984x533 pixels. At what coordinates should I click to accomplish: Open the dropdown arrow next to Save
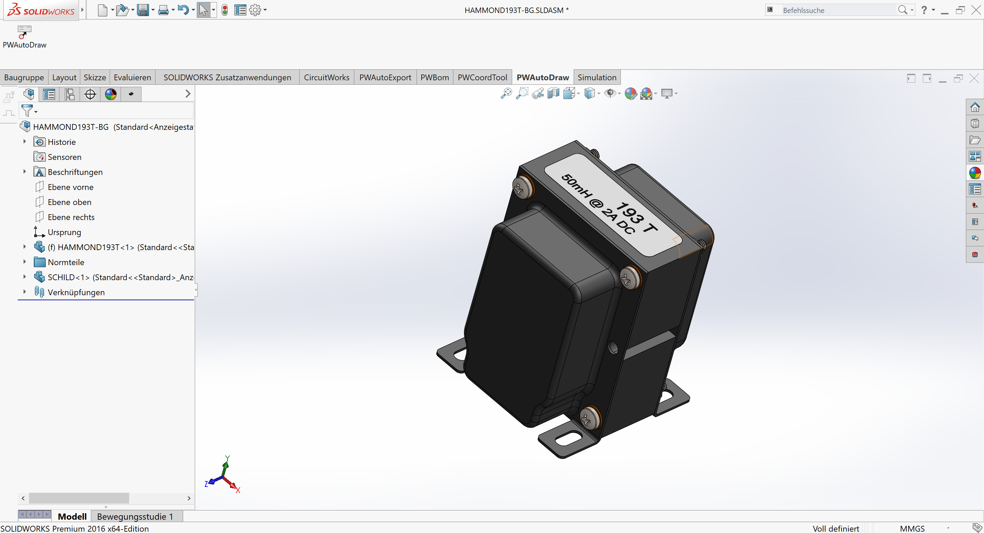tap(153, 10)
